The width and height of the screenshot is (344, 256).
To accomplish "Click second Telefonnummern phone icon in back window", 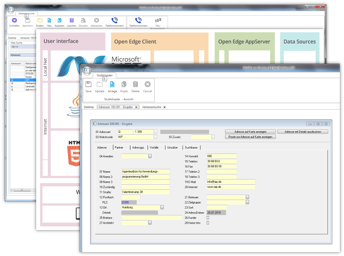I will click(x=138, y=20).
